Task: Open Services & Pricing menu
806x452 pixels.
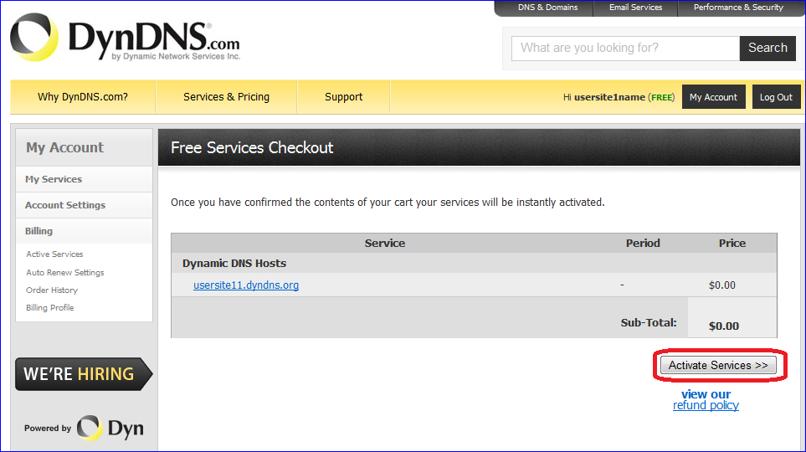Action: [x=226, y=97]
